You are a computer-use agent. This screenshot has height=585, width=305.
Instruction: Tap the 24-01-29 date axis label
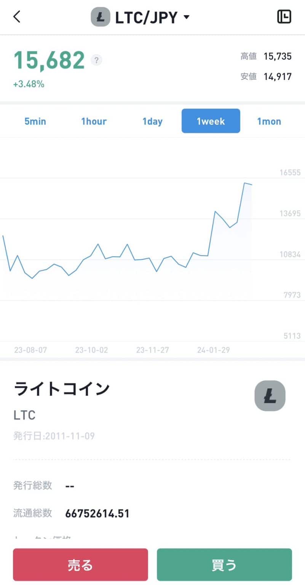(x=214, y=350)
